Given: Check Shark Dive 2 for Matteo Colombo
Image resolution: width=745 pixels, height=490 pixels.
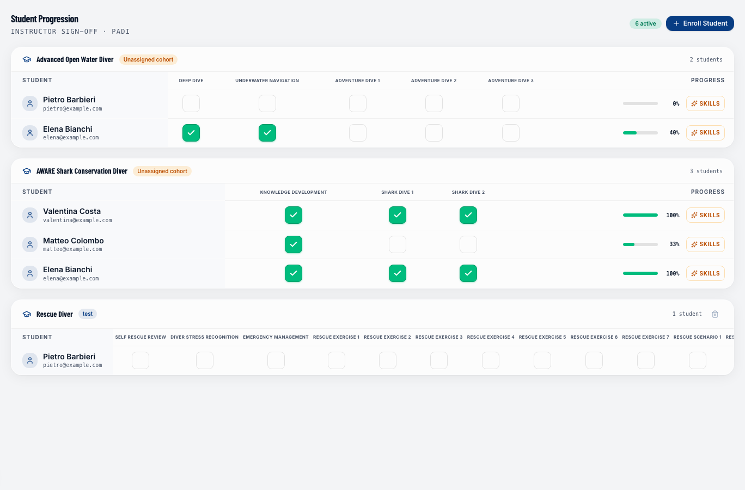Looking at the screenshot, I should tap(468, 244).
